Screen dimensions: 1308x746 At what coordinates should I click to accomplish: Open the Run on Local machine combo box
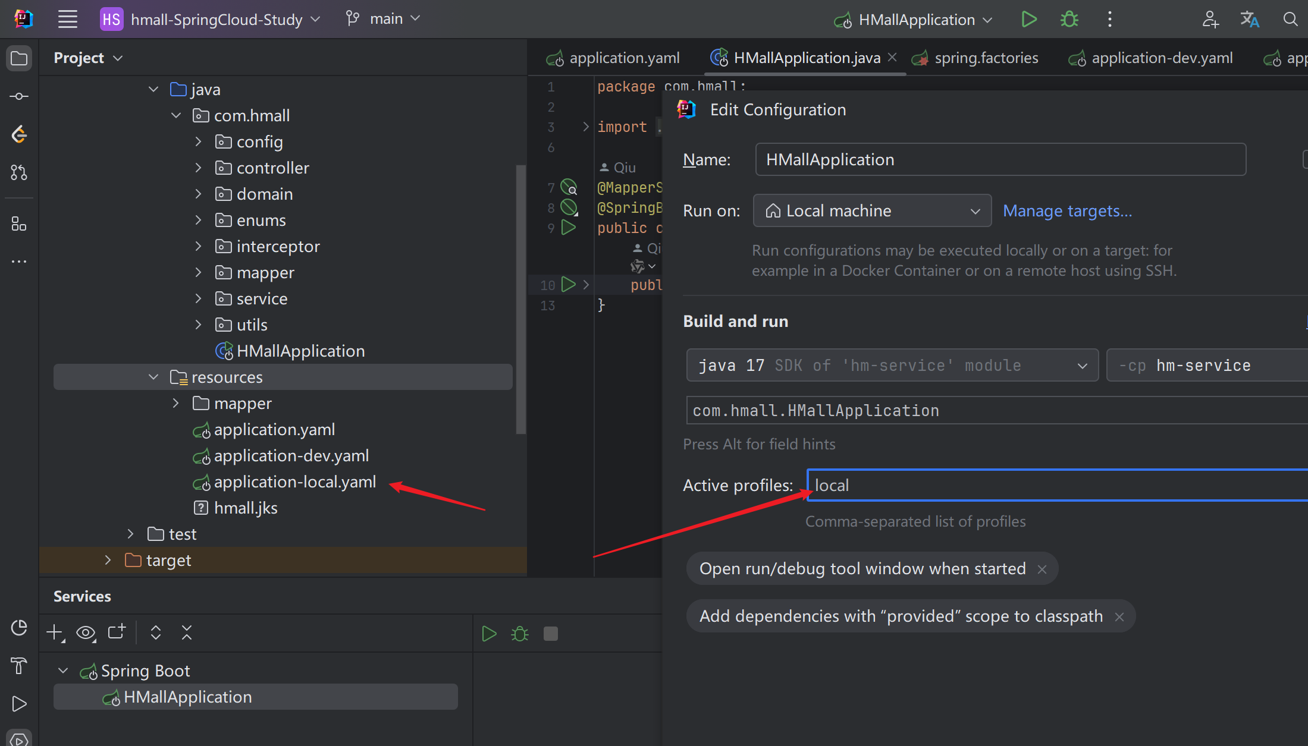[x=872, y=210]
